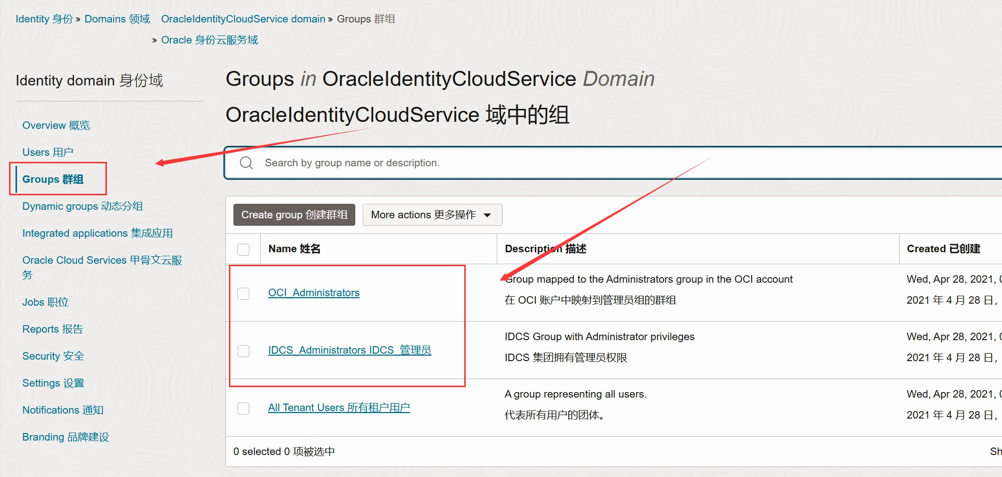Navigate to Integrated applications
The height and width of the screenshot is (477, 1002).
[97, 233]
